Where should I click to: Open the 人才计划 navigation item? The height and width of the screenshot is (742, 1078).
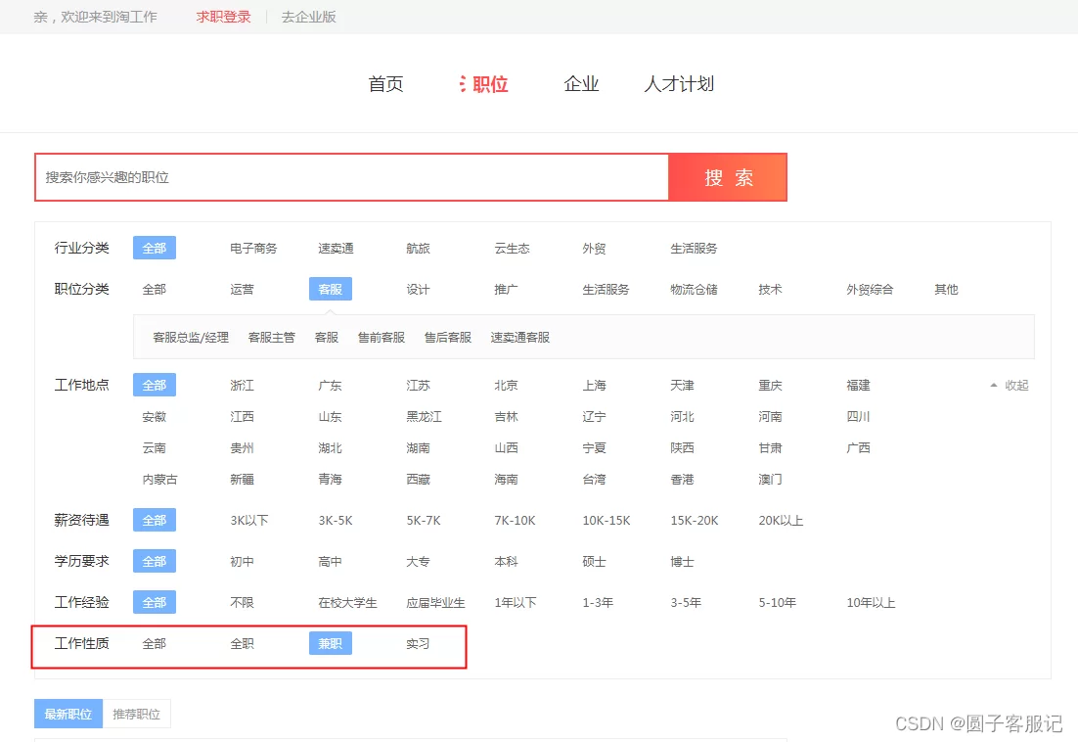click(x=679, y=84)
